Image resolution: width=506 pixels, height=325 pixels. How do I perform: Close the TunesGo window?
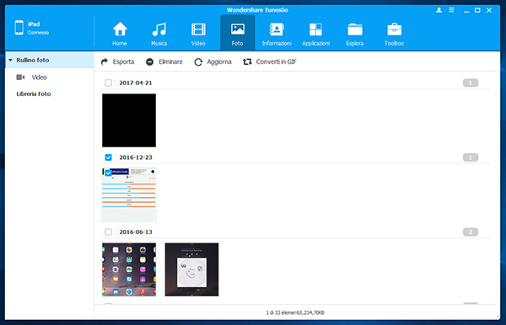tap(489, 10)
